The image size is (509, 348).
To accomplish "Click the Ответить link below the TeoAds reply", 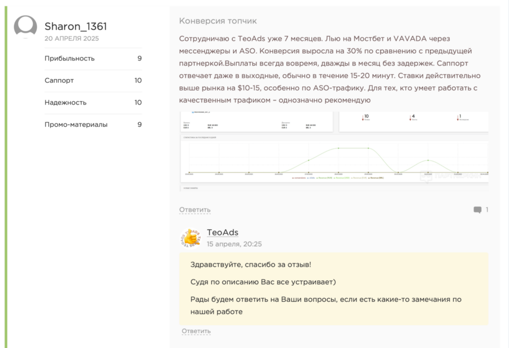I will [x=196, y=331].
